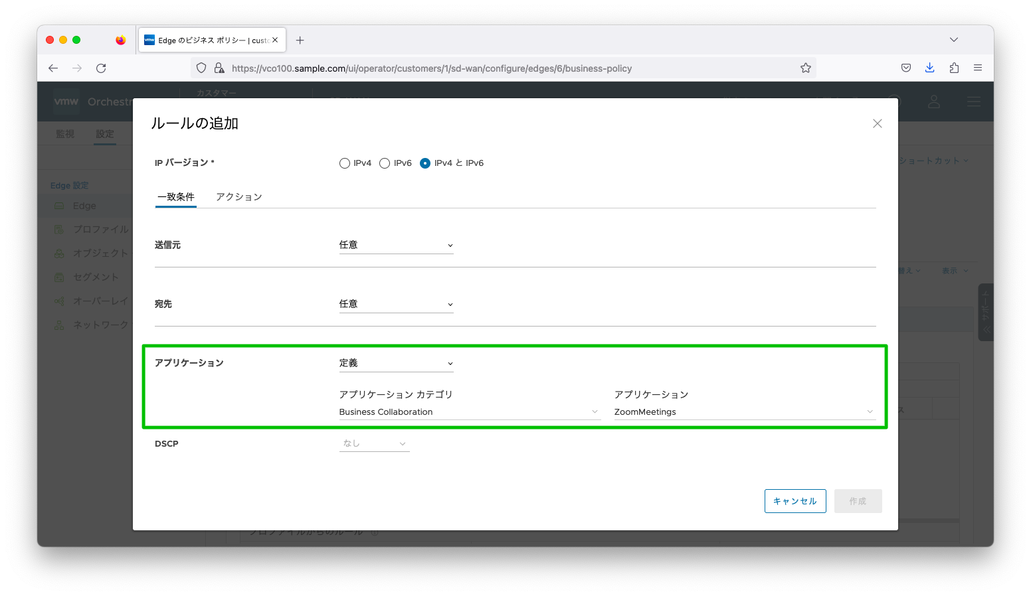The image size is (1031, 596).
Task: Open the アプリケーション 定義 dropdown
Action: pyautogui.click(x=397, y=363)
